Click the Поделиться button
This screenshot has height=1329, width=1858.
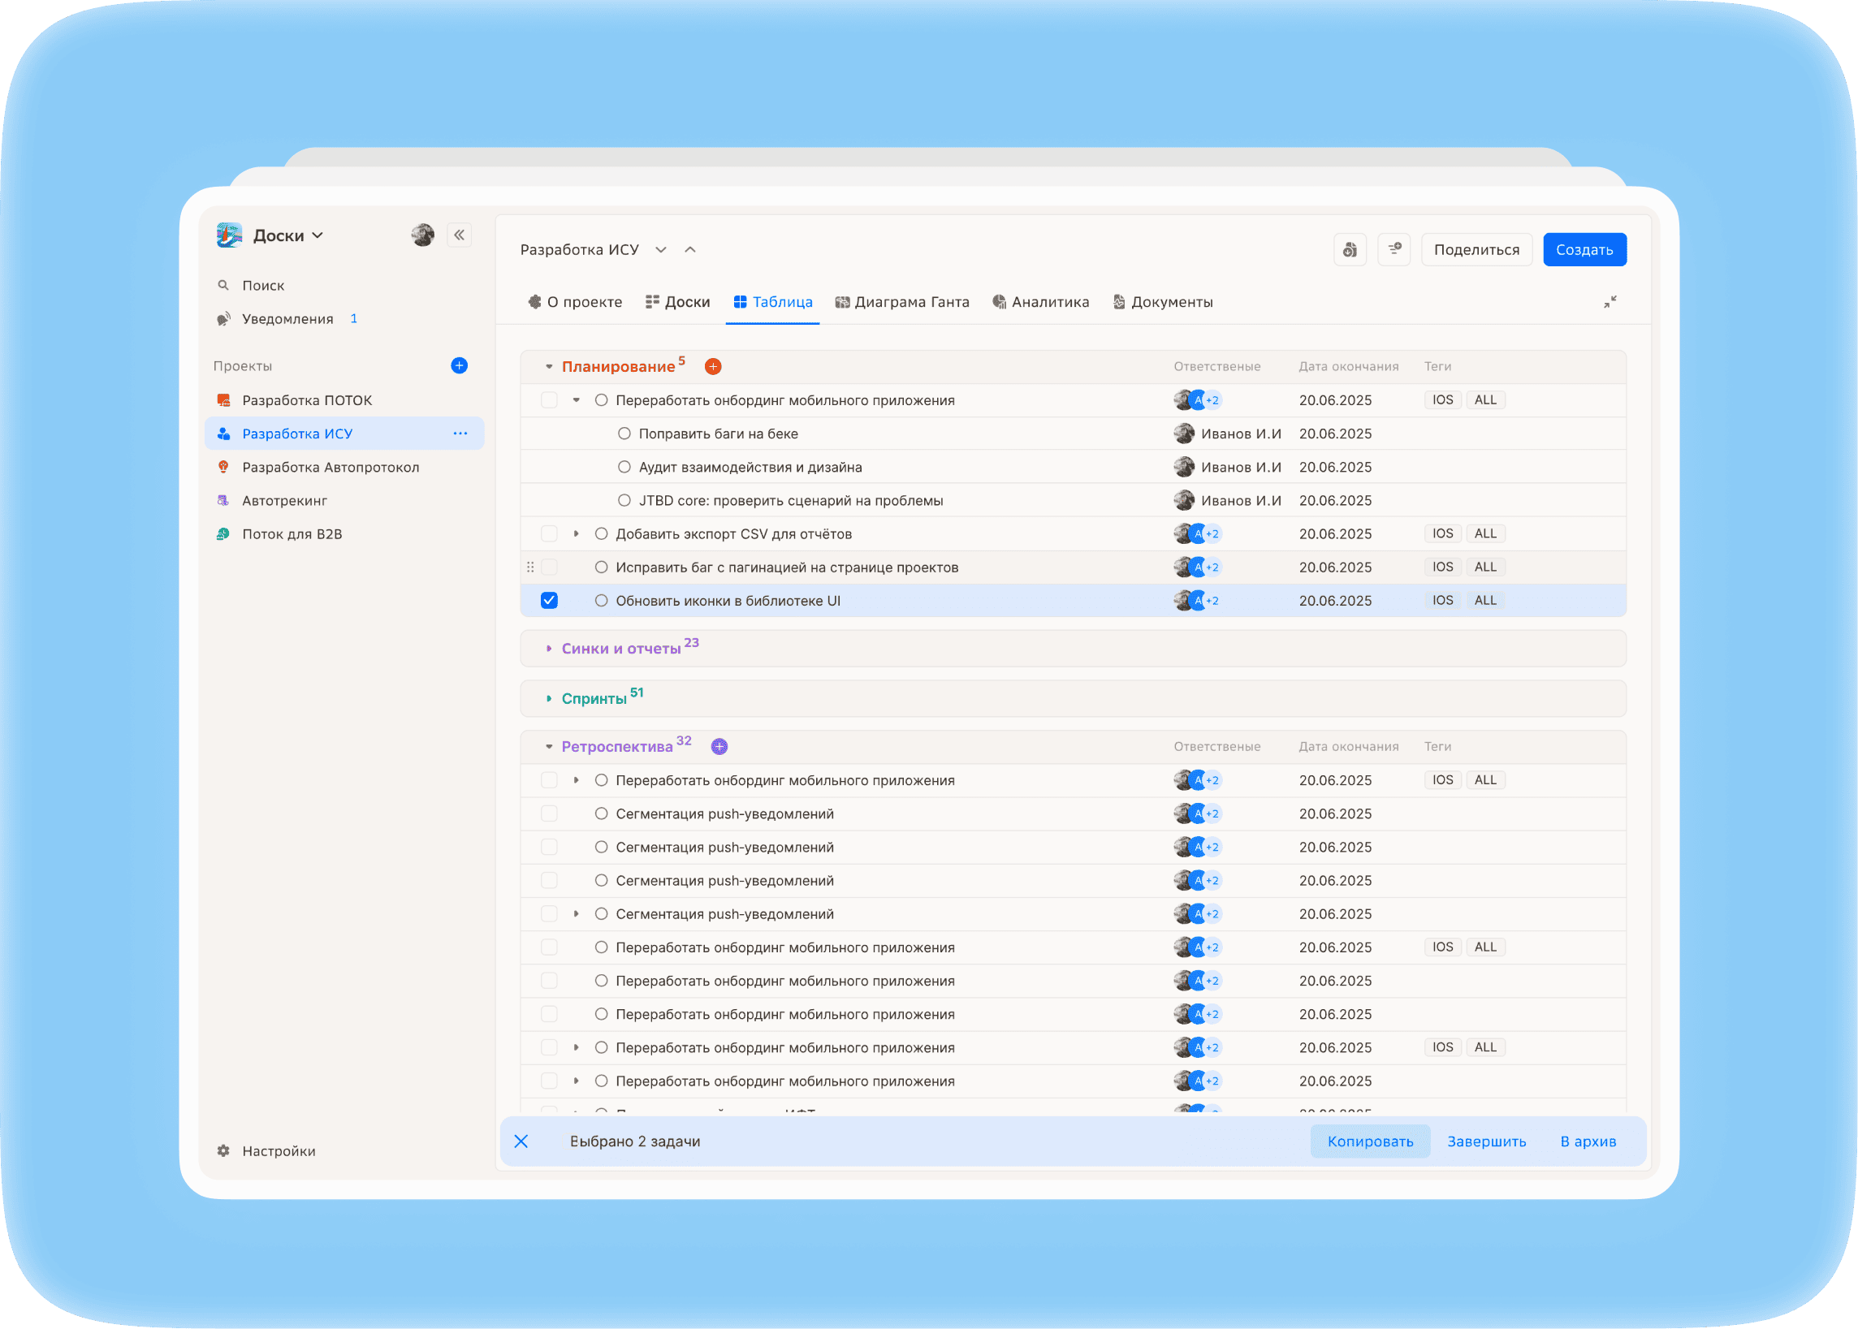click(x=1476, y=249)
